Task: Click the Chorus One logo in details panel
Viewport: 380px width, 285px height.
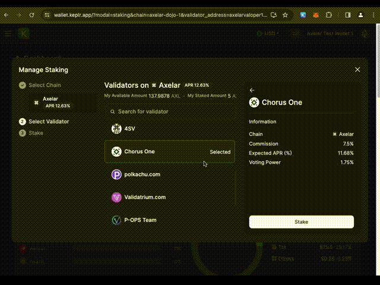Action: [254, 103]
